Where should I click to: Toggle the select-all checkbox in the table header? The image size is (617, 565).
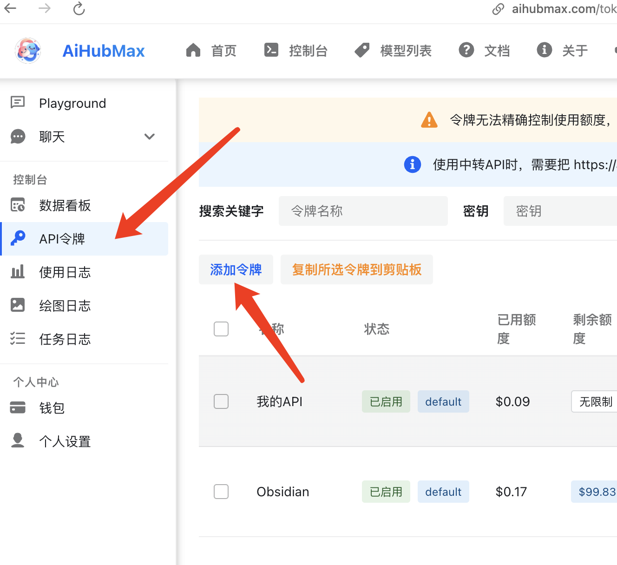(221, 329)
